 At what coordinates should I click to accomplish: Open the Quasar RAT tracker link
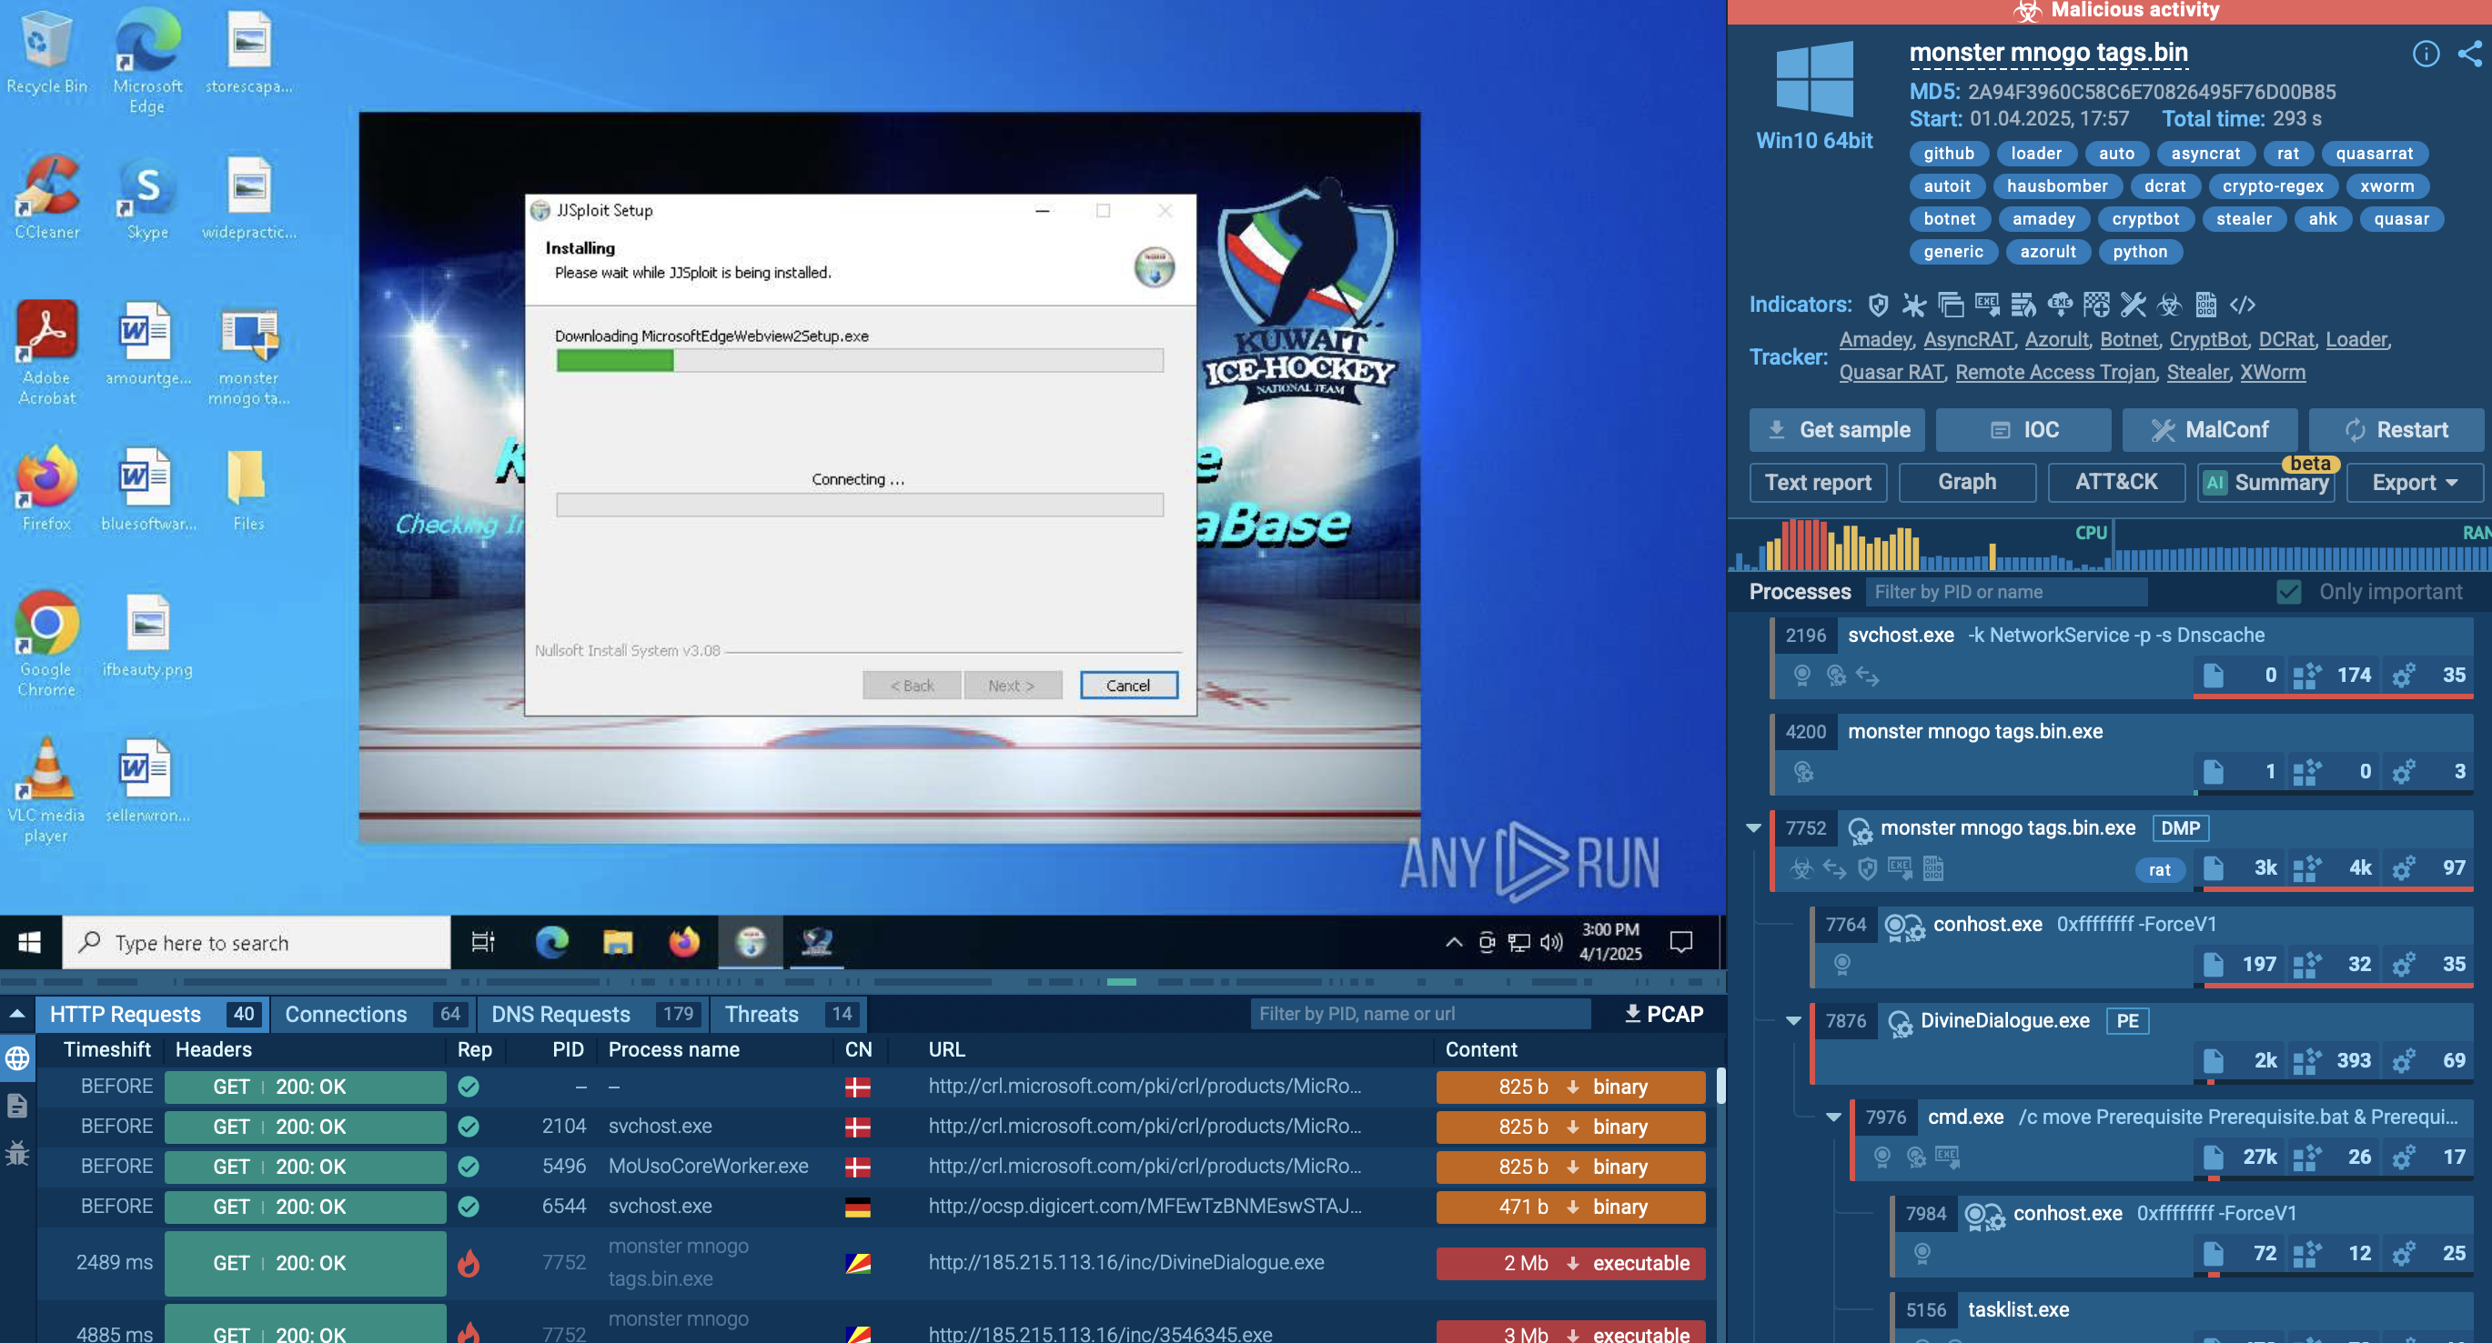coord(1892,372)
